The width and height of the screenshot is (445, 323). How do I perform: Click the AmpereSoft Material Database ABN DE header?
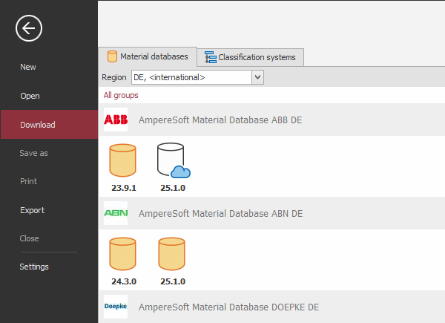point(220,213)
